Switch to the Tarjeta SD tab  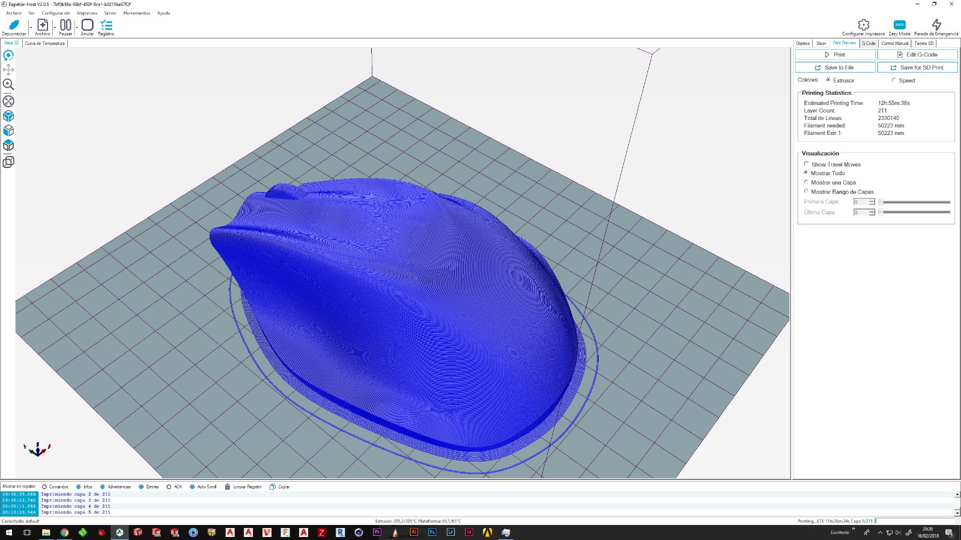coord(924,43)
